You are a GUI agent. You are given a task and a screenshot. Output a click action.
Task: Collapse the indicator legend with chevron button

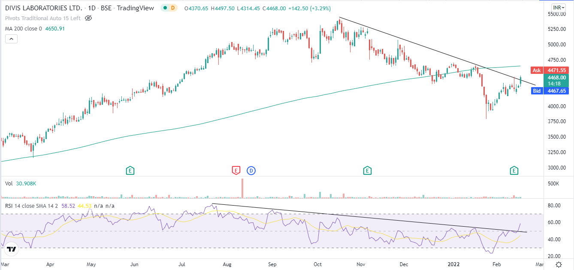click(11, 39)
